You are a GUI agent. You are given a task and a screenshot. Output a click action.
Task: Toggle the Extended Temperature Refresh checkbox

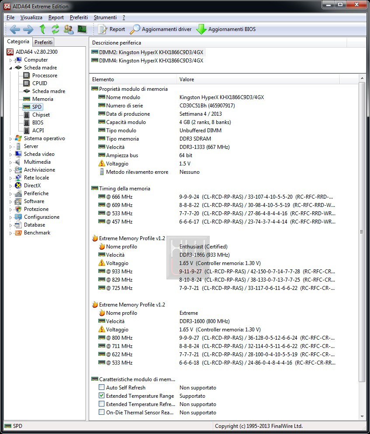(x=102, y=404)
